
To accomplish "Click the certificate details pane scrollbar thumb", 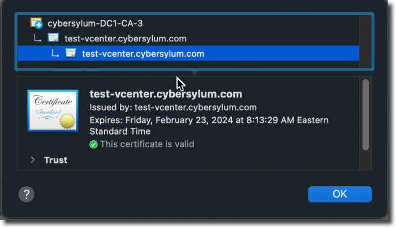I will point(365,115).
